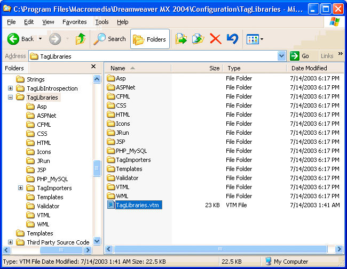Click the Windows flag logo
This screenshot has width=347, height=269.
(x=334, y=22)
